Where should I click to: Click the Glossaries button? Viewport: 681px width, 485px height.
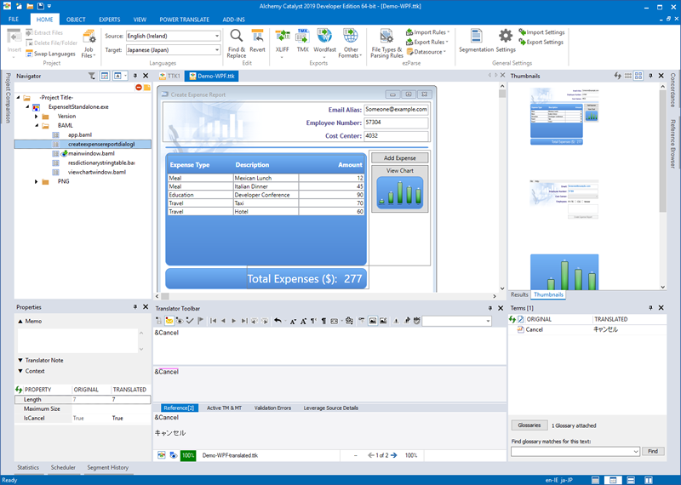click(529, 425)
